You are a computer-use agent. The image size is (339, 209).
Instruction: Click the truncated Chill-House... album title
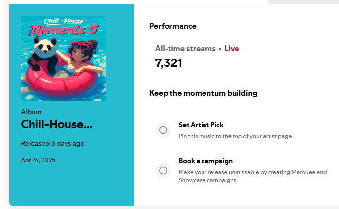[57, 124]
